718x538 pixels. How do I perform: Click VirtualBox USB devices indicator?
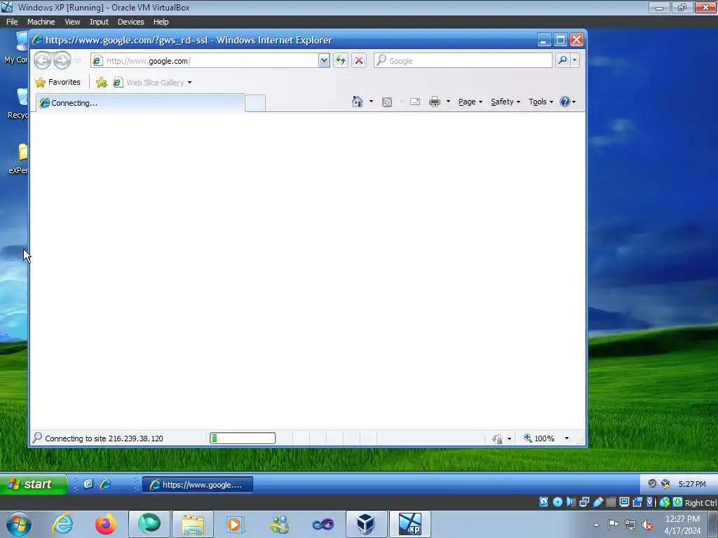[x=598, y=502]
